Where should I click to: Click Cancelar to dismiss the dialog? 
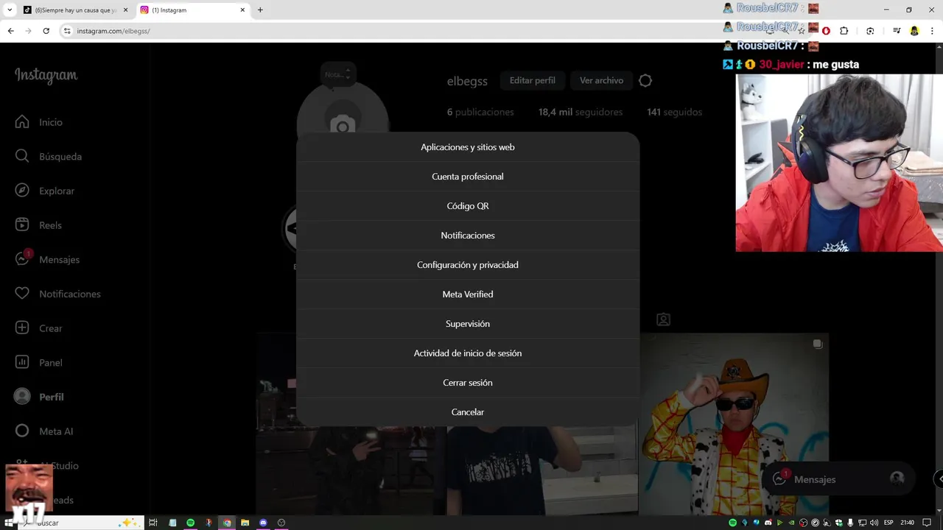(468, 412)
